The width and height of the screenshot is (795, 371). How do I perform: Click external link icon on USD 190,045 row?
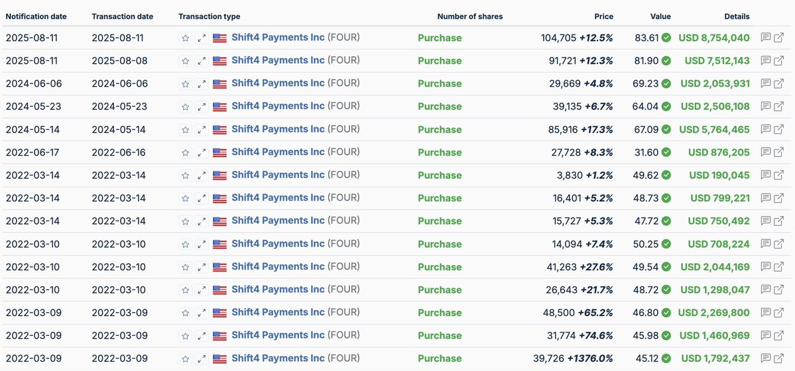779,175
